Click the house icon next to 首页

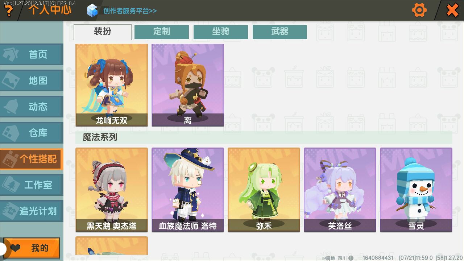[12, 54]
